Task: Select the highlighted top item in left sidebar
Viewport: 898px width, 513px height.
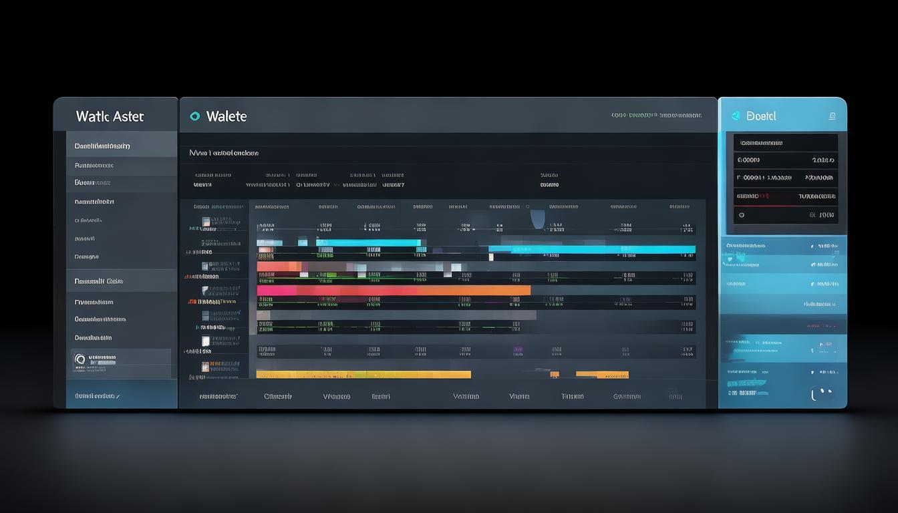Action: (122, 146)
